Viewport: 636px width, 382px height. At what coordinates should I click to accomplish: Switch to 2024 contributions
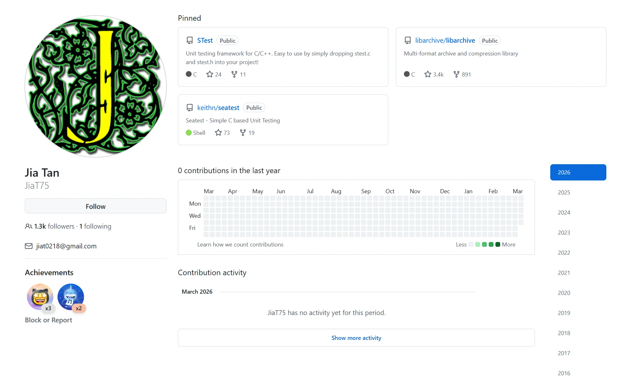pyautogui.click(x=564, y=212)
